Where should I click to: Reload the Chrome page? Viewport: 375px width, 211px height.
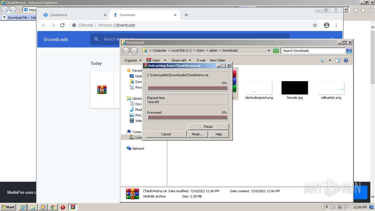coord(62,25)
